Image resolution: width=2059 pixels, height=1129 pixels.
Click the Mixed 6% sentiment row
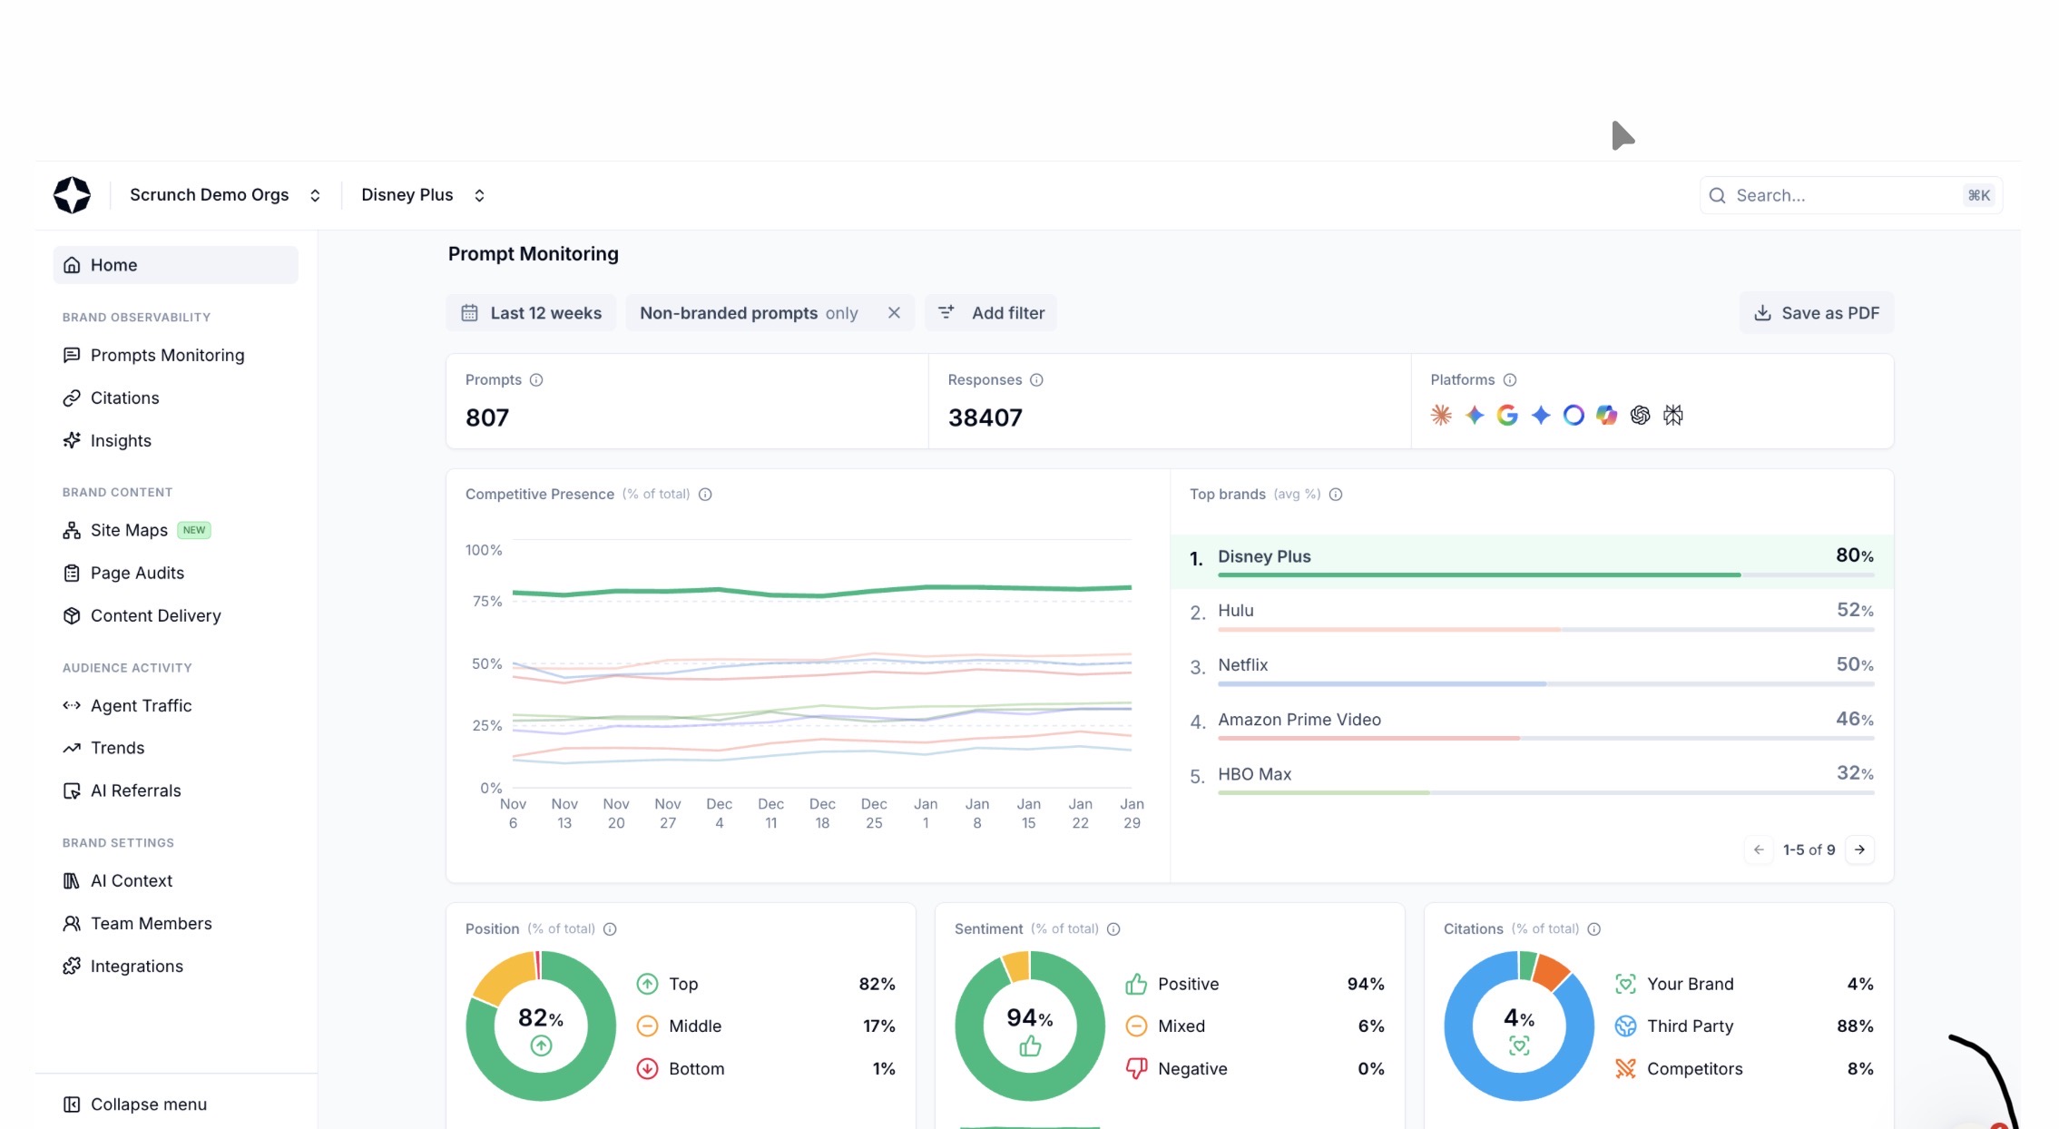[1255, 1026]
